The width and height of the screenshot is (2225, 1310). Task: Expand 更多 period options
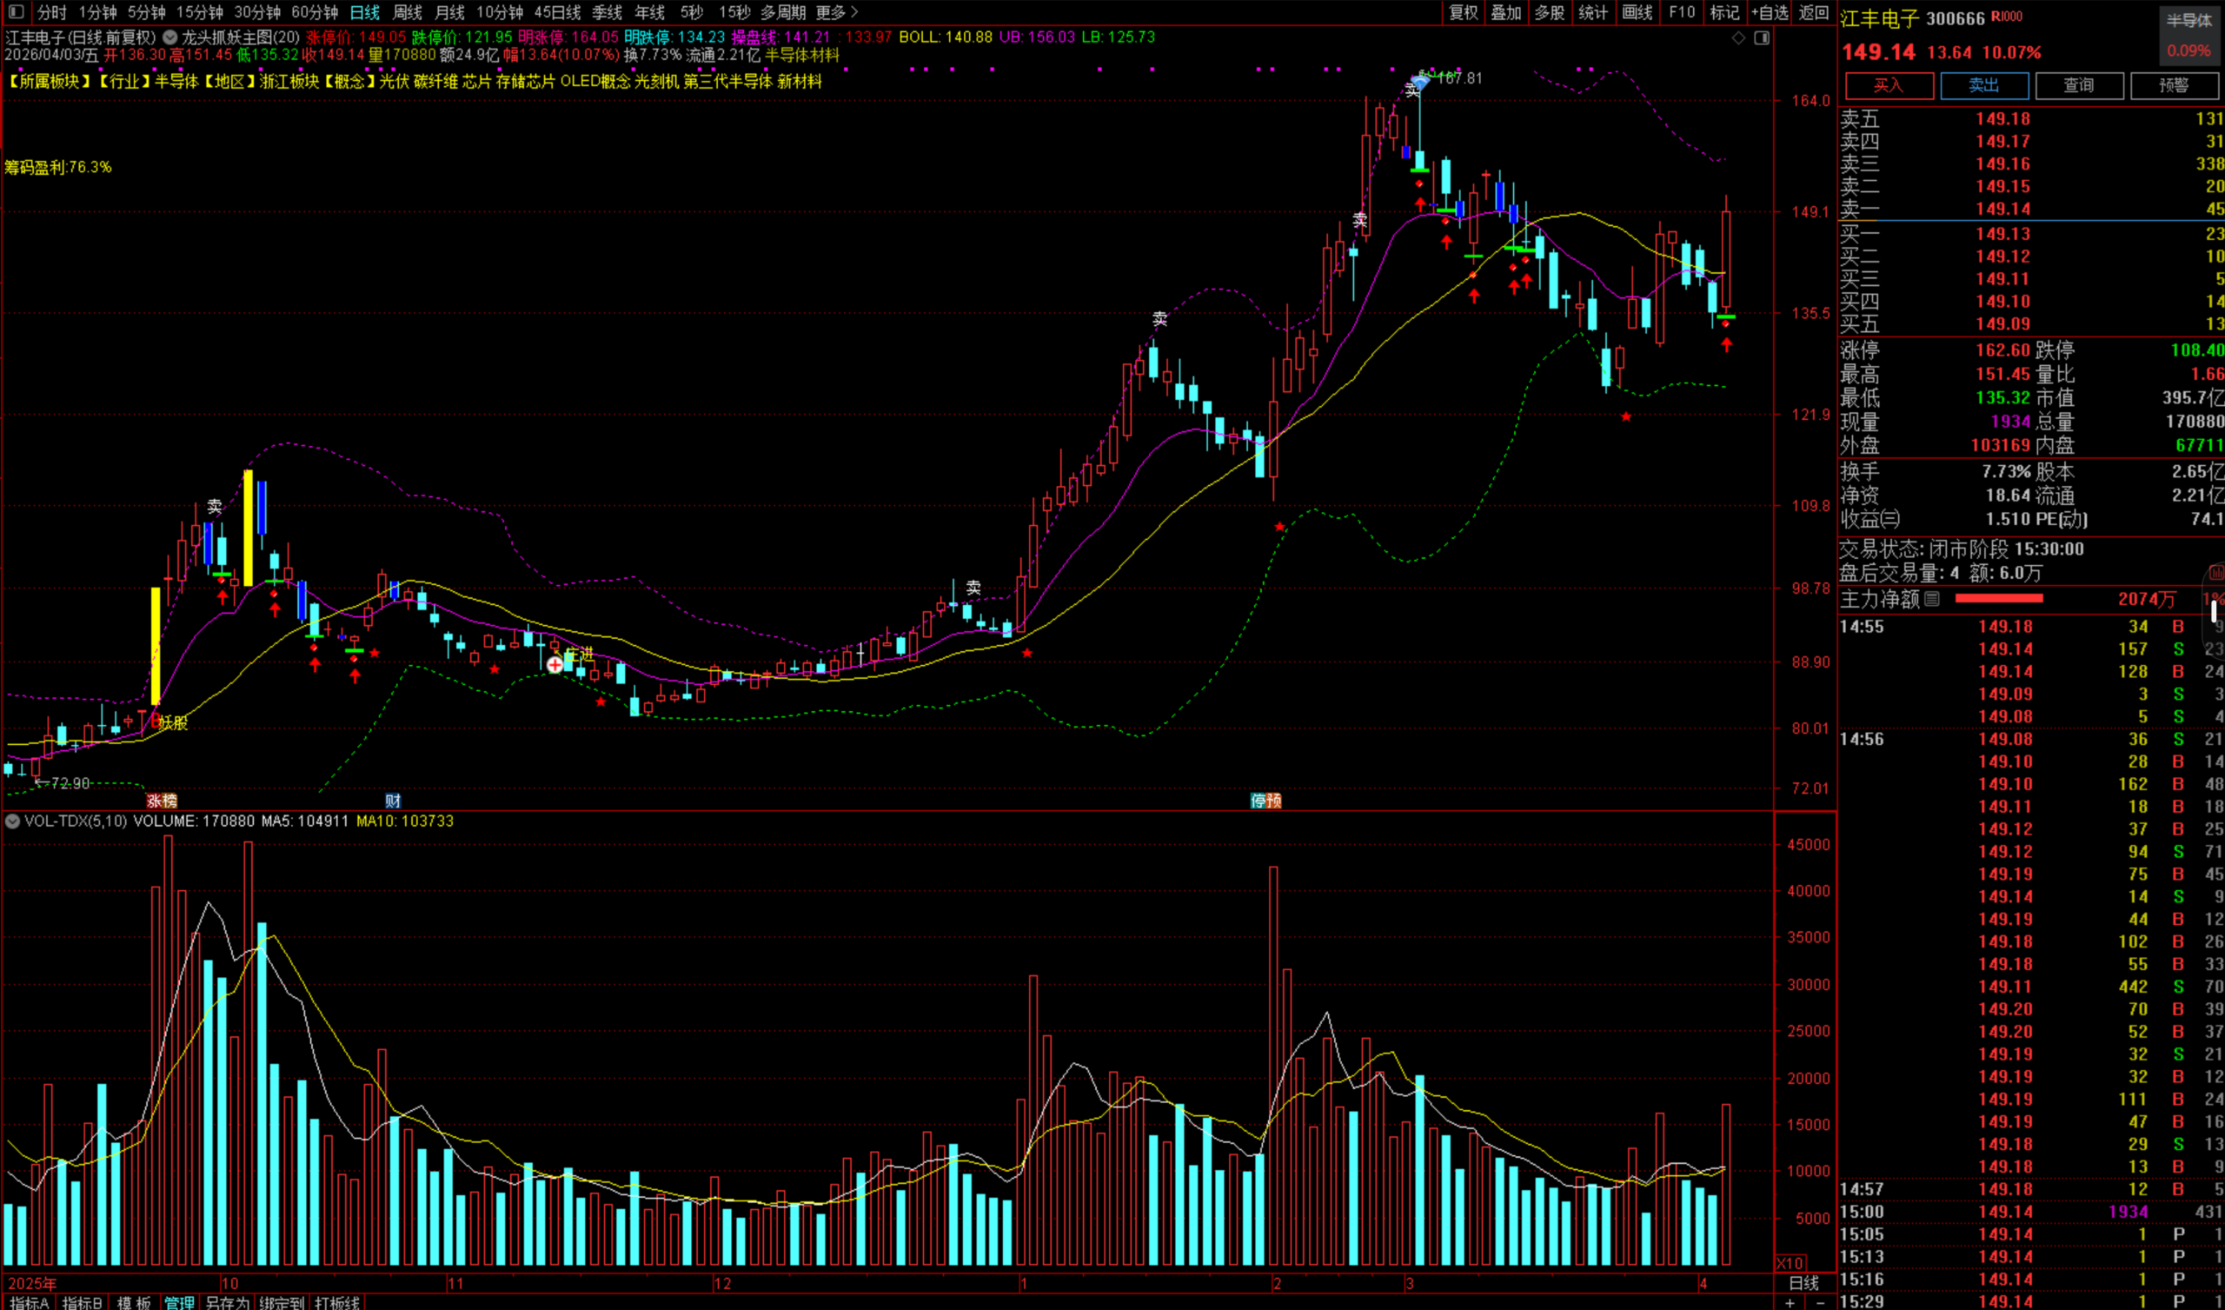tap(836, 12)
